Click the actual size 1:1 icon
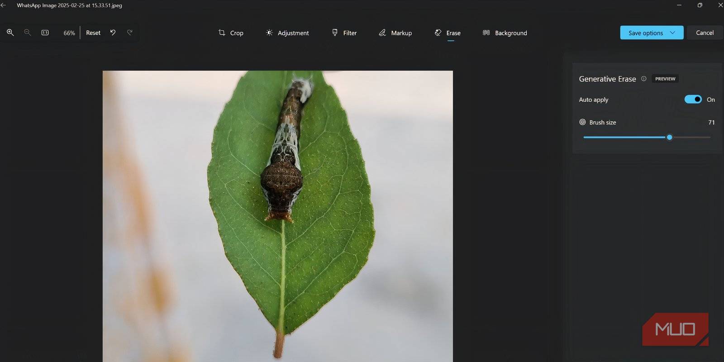Image resolution: width=724 pixels, height=362 pixels. click(45, 33)
